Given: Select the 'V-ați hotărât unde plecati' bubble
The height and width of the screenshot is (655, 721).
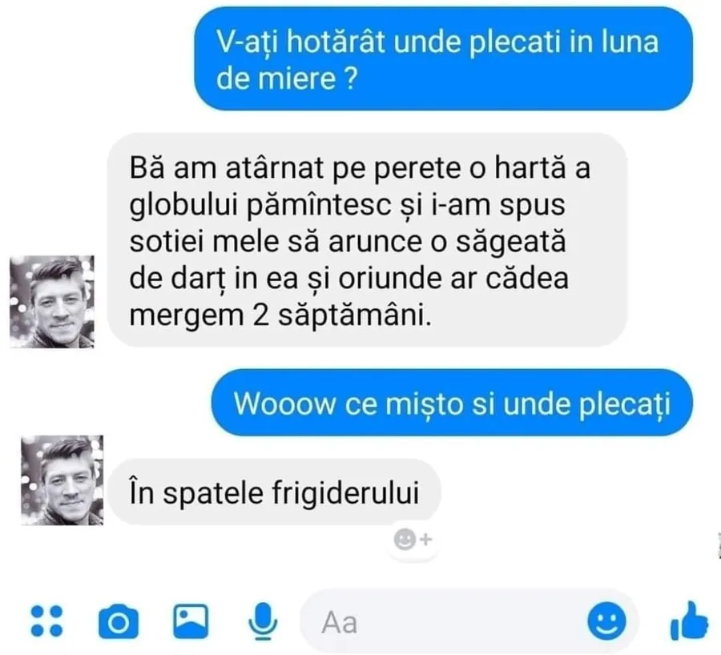Looking at the screenshot, I should tap(443, 58).
